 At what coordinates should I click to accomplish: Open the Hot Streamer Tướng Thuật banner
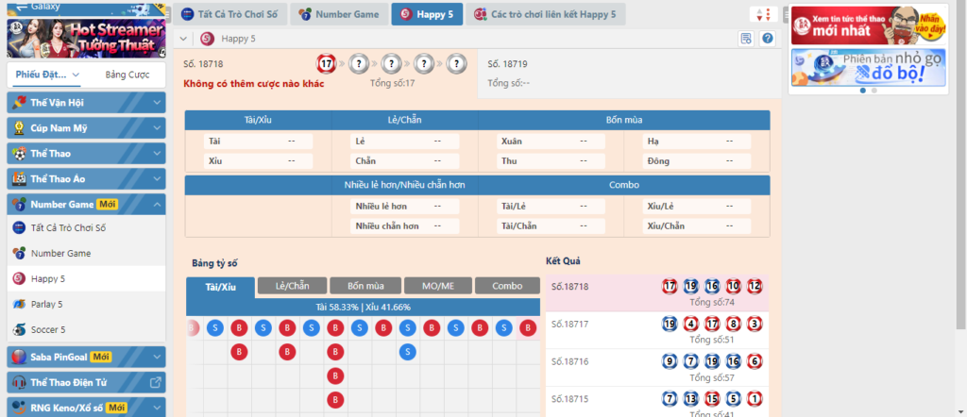click(86, 38)
